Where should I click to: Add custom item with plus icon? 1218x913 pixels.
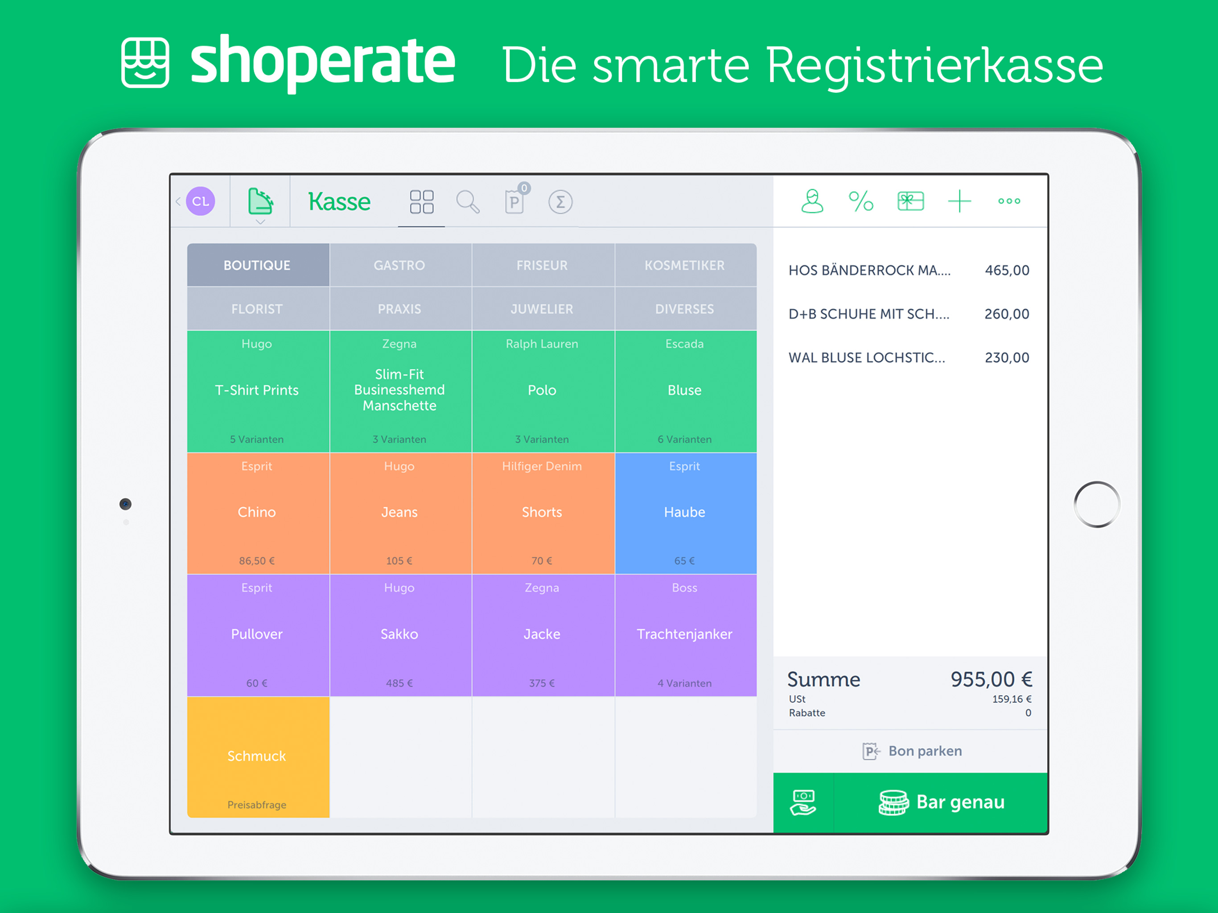959,201
